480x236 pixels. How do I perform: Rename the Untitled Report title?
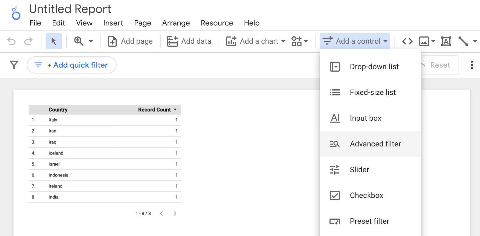pyautogui.click(x=70, y=9)
